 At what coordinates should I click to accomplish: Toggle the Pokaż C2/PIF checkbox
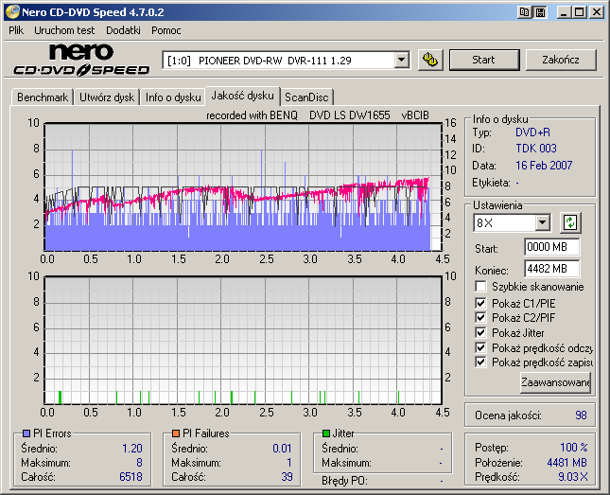[480, 318]
